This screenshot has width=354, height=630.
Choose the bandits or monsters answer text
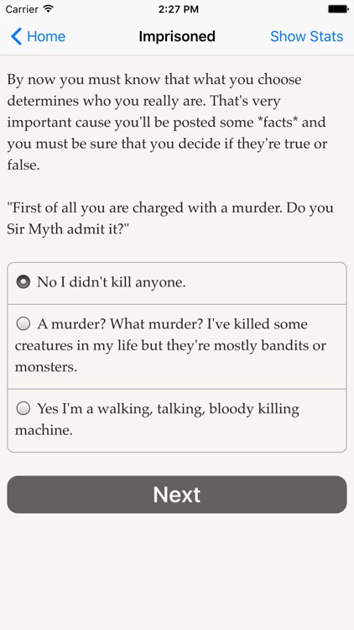[x=170, y=345]
